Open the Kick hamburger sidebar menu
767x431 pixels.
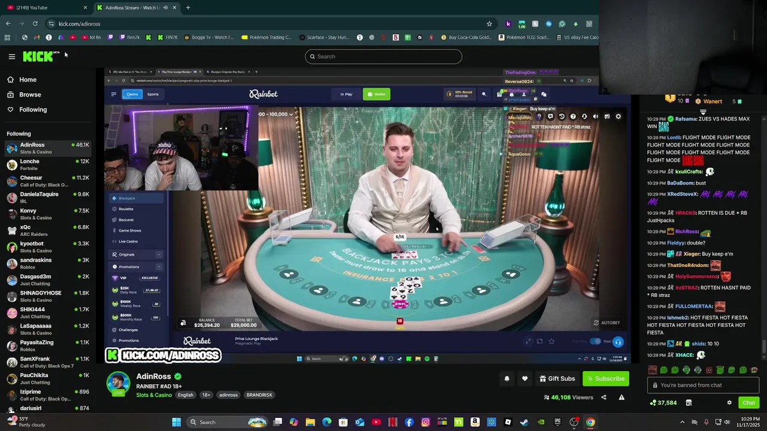[x=11, y=57]
